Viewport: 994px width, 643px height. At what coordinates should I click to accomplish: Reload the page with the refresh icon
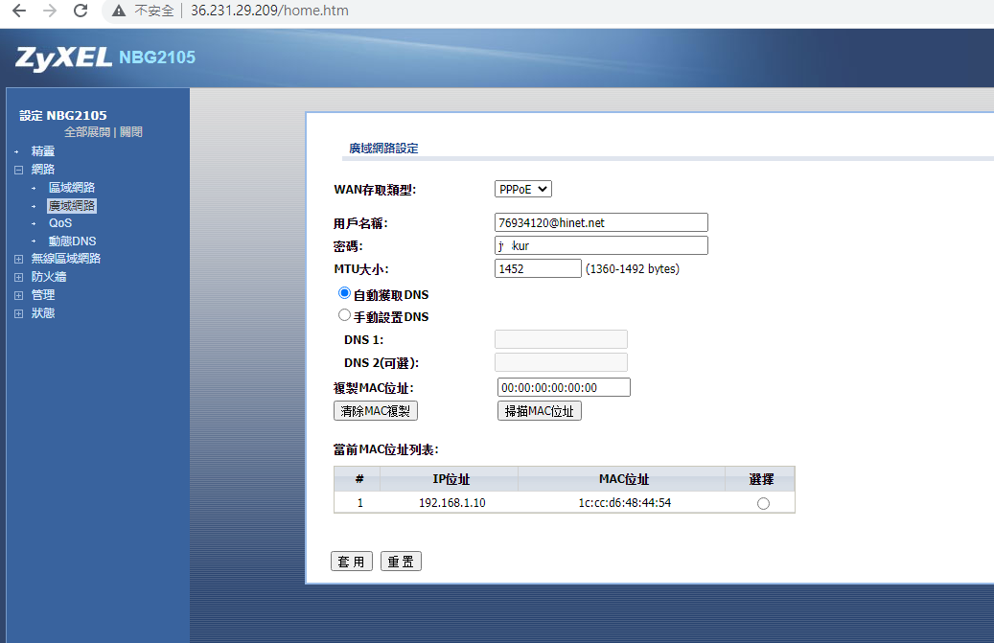[81, 11]
